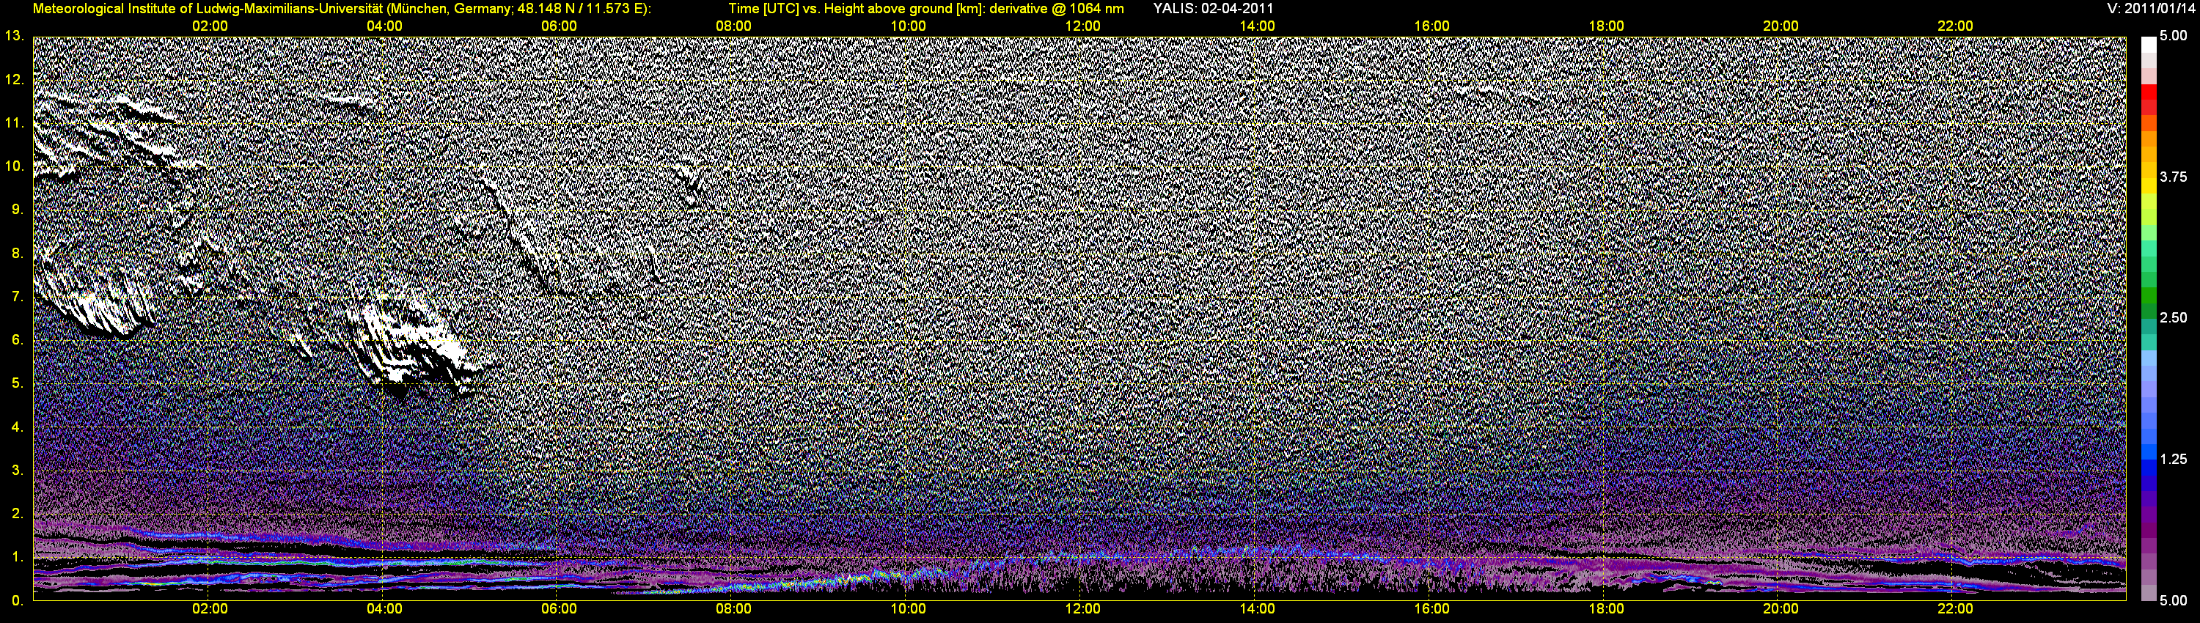Image resolution: width=2200 pixels, height=623 pixels.
Task: Click the 'YALIS: 02-04-2011' label
Action: [1213, 9]
